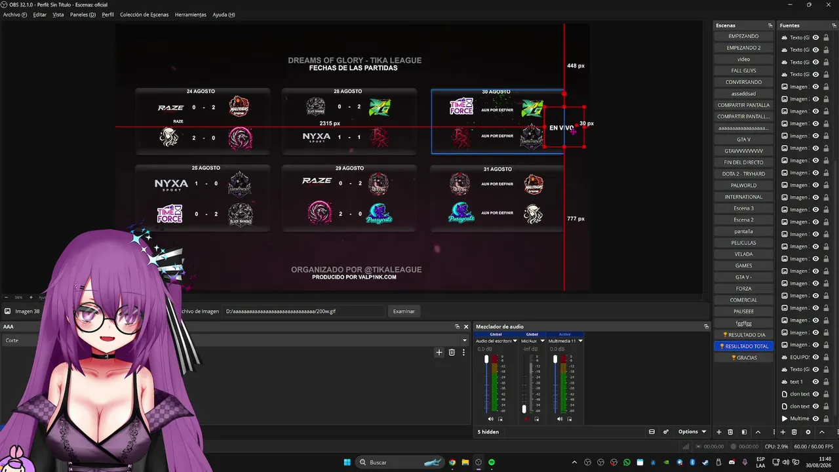Delete selected scene using the Escenas trash icon
The width and height of the screenshot is (839, 472).
coord(731,432)
